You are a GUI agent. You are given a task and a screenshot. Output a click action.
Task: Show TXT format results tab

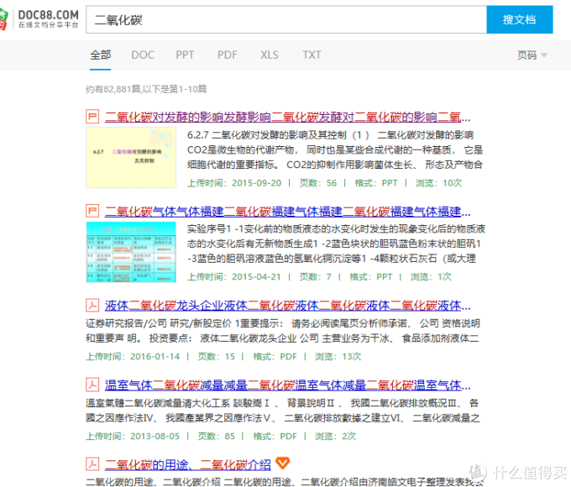tap(312, 55)
